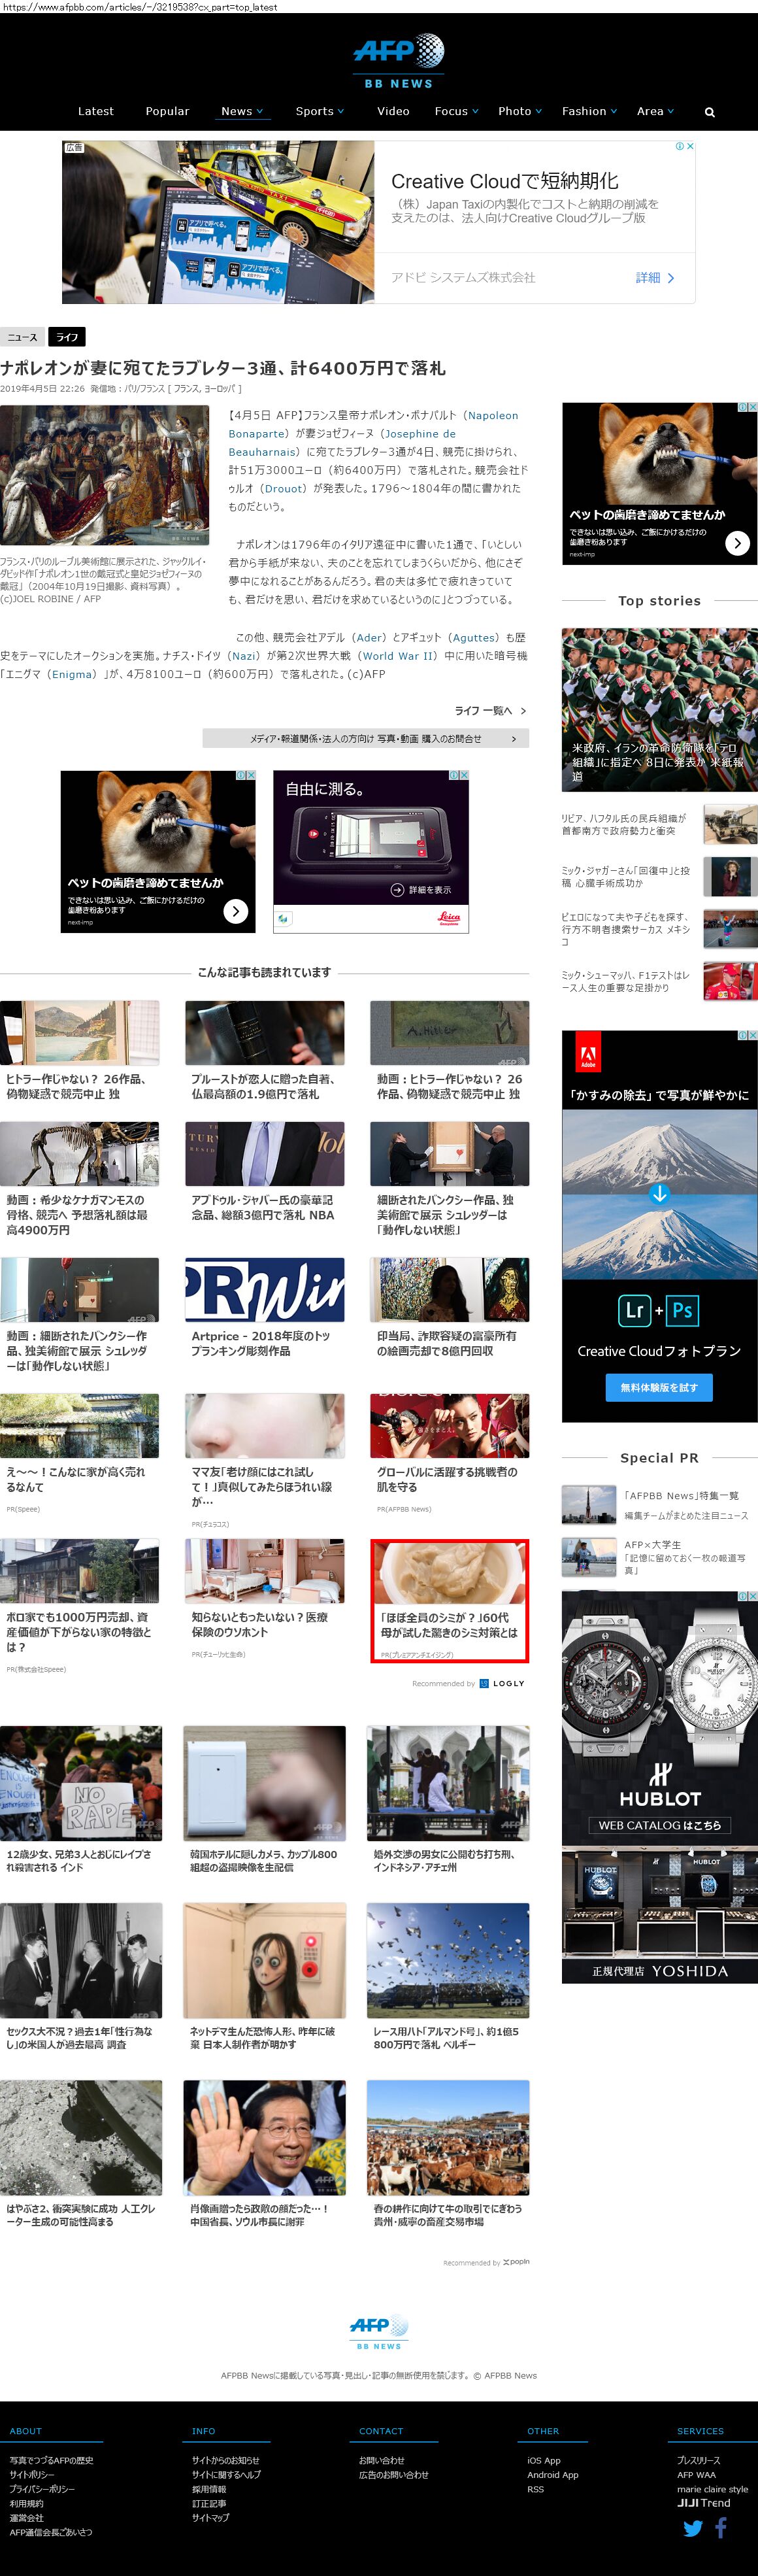
Task: Open the World War II keyword link
Action: pos(398,656)
